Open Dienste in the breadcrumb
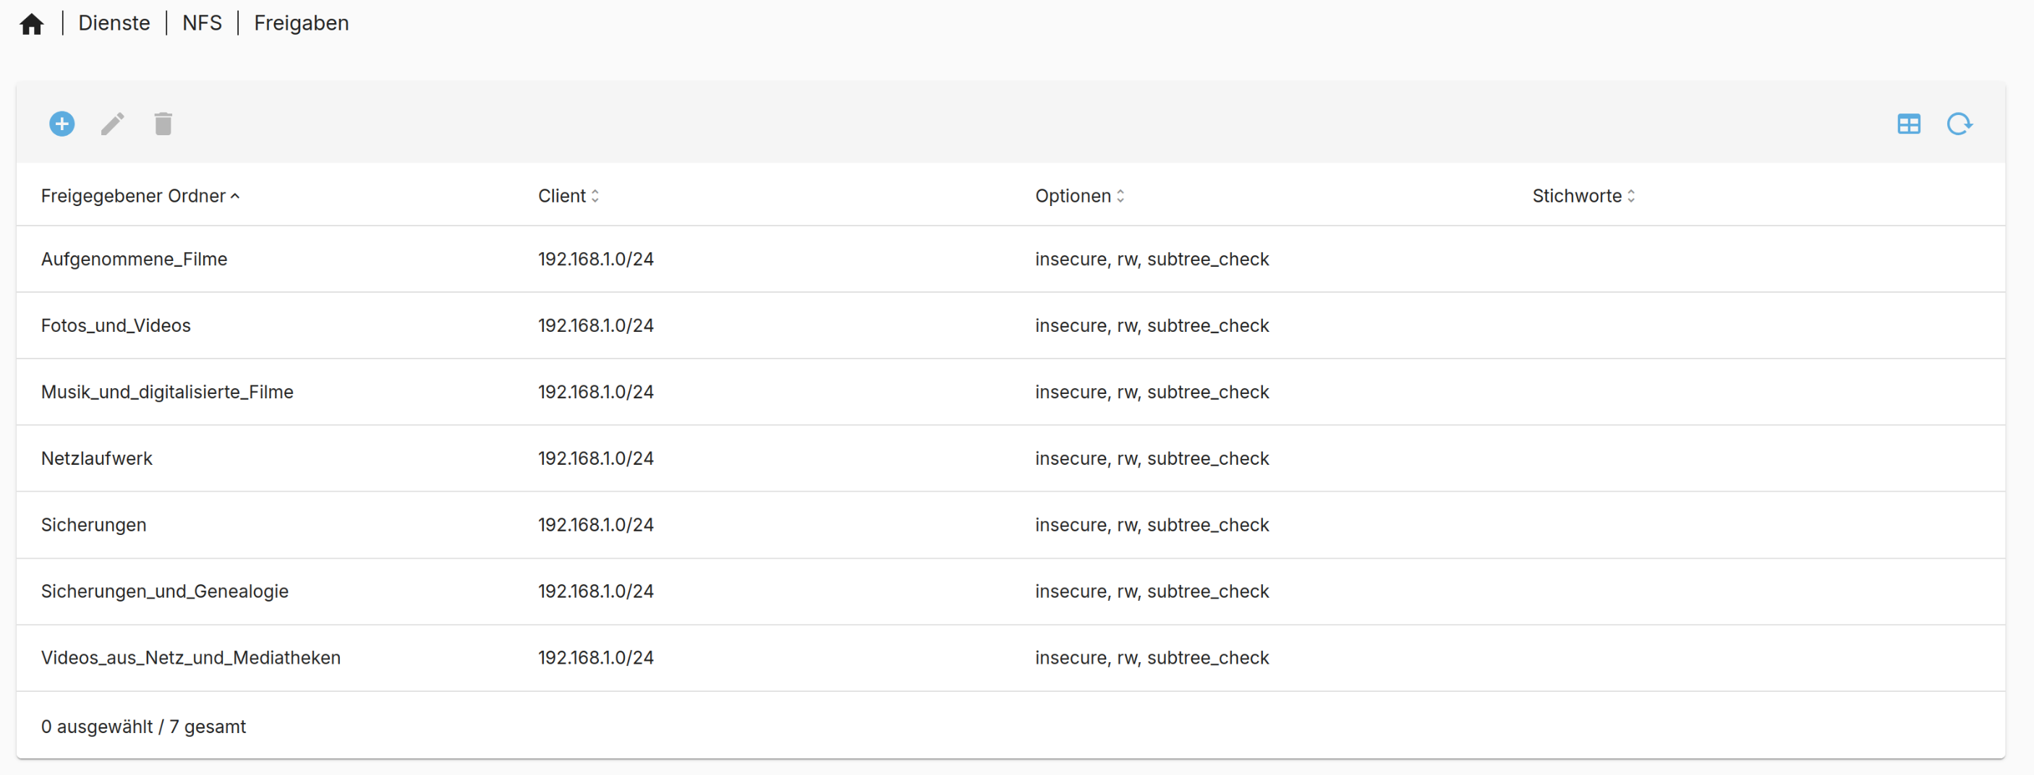Image resolution: width=2034 pixels, height=775 pixels. [x=114, y=24]
